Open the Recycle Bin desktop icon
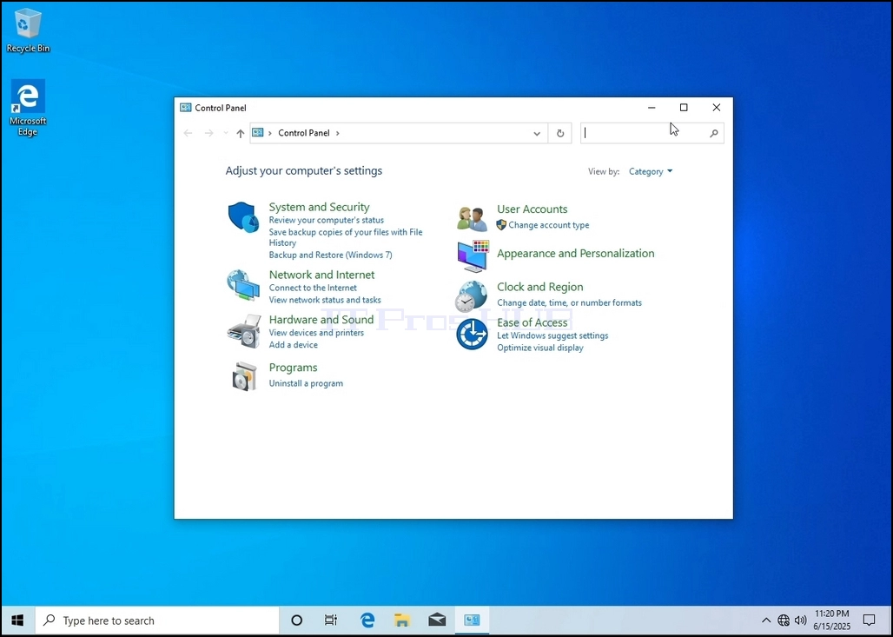Image resolution: width=893 pixels, height=637 pixels. (28, 30)
